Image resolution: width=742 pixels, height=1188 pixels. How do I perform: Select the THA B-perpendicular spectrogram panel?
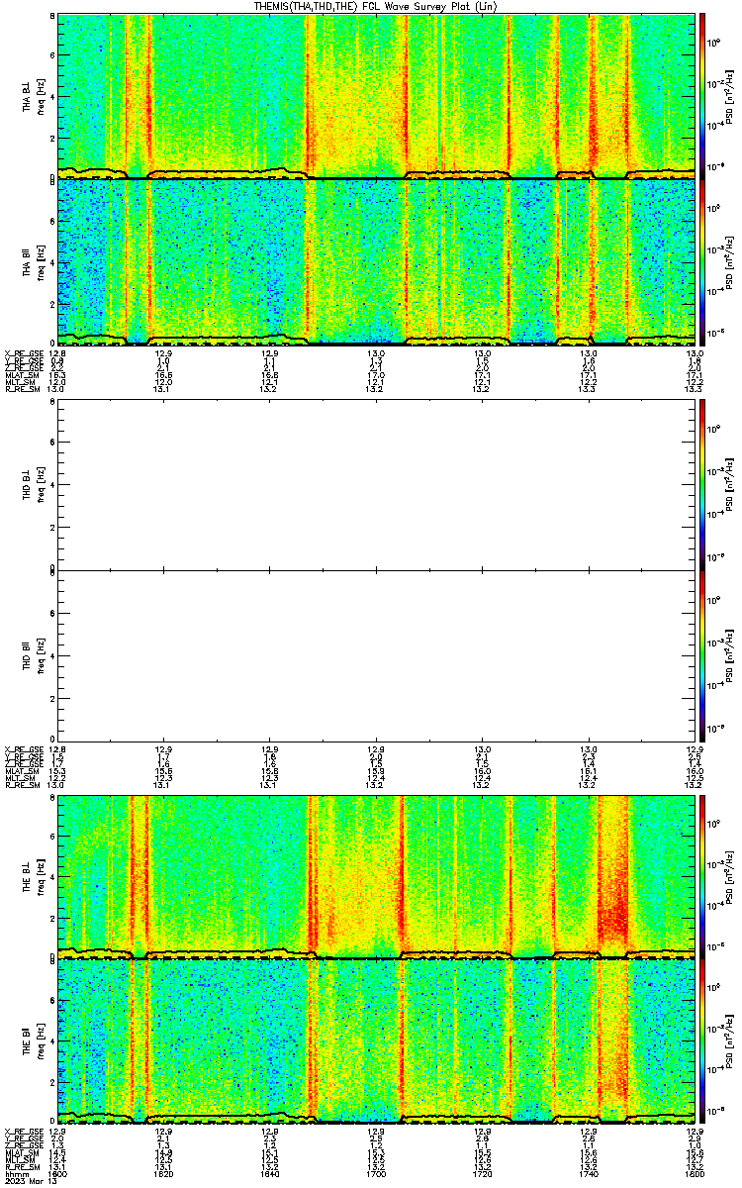point(376,96)
